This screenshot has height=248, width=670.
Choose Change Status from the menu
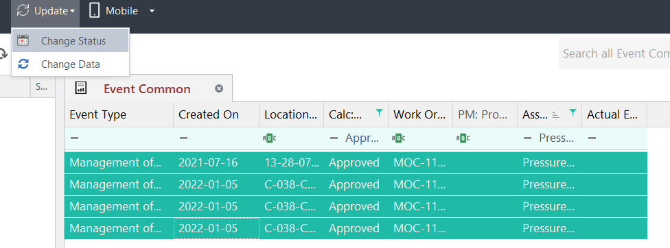pyautogui.click(x=71, y=41)
